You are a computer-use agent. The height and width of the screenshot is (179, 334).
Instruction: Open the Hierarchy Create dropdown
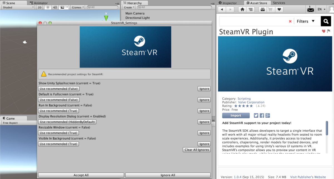click(129, 8)
